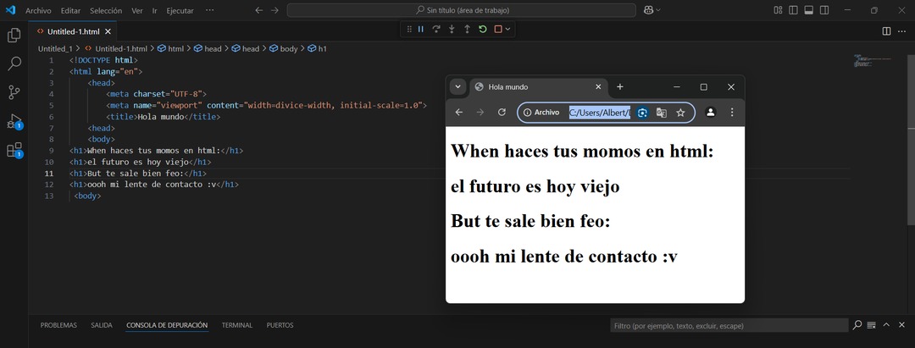Select the Hola mundo browser tab
Screen dimensions: 915x348
click(538, 87)
